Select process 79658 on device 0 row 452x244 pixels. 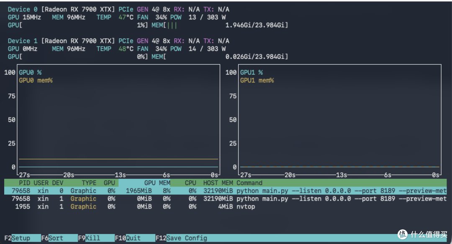pos(225,191)
